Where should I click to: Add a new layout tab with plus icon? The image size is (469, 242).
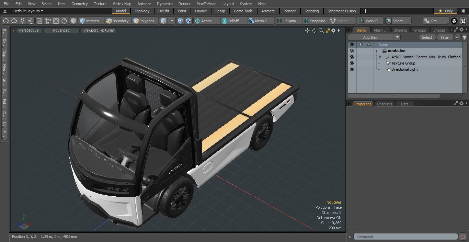coord(365,11)
